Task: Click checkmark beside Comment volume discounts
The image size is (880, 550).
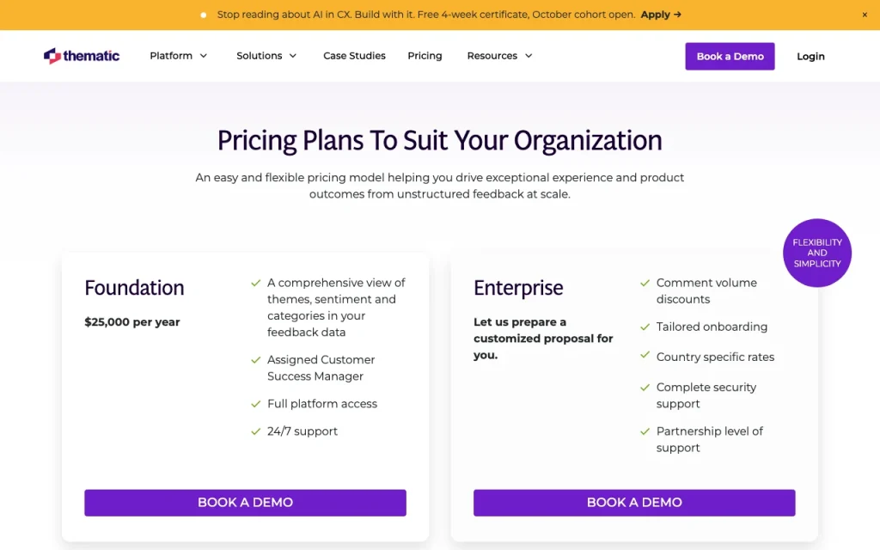Action: (x=645, y=283)
